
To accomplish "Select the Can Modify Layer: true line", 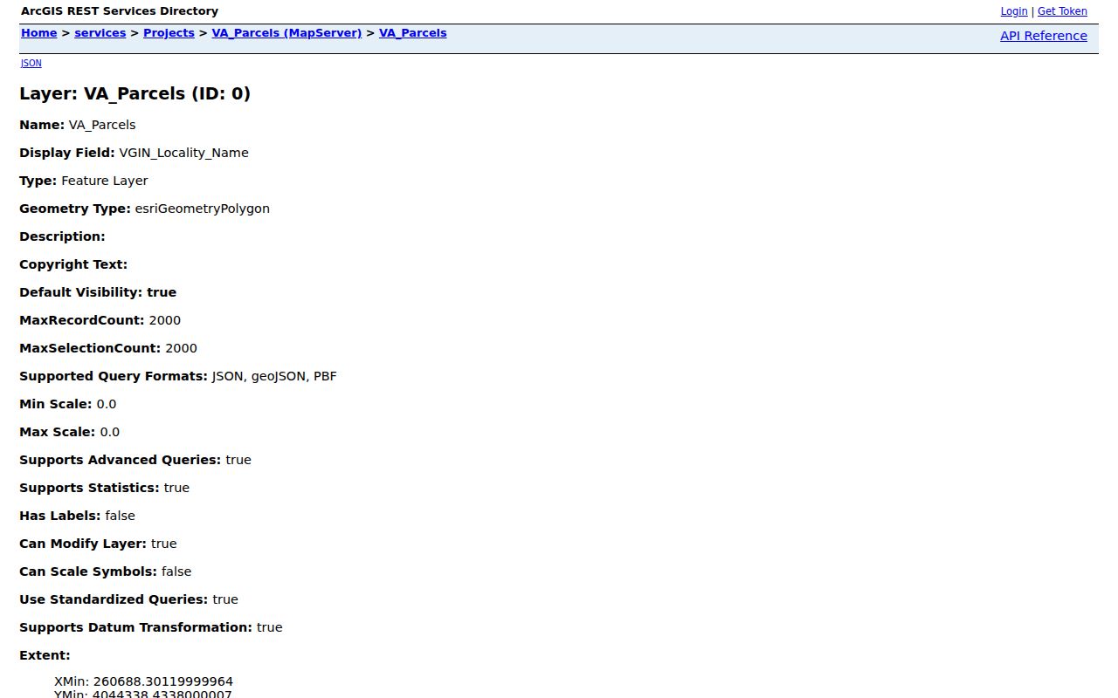I will pyautogui.click(x=98, y=544).
